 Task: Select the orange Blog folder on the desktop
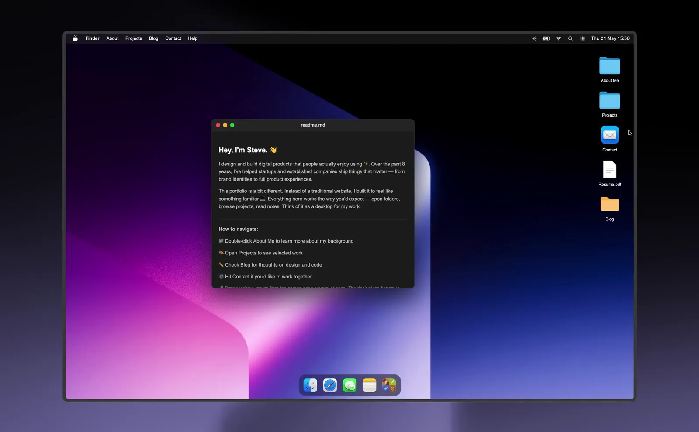[x=610, y=204]
